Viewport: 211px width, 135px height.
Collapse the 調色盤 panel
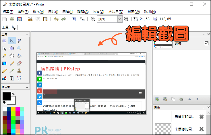click(x=27, y=88)
